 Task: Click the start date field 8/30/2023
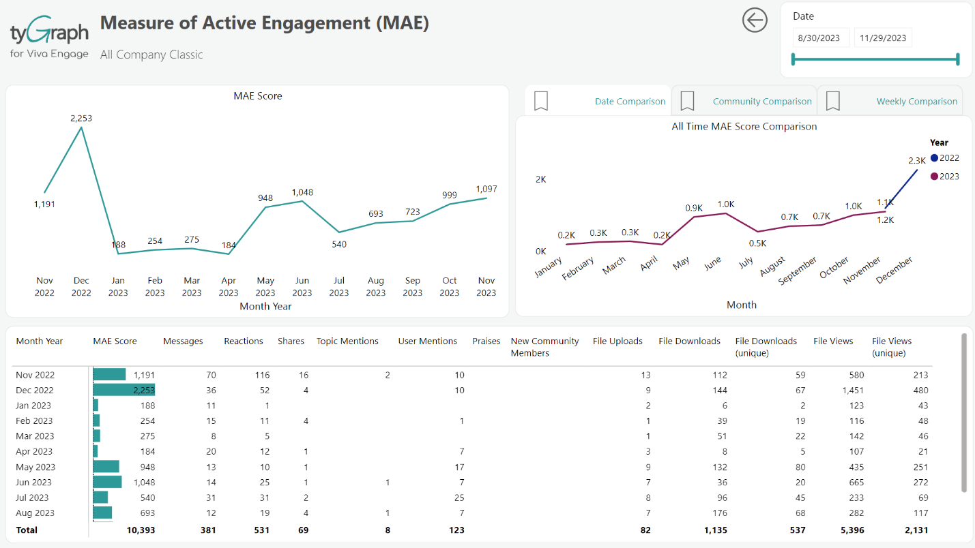821,38
